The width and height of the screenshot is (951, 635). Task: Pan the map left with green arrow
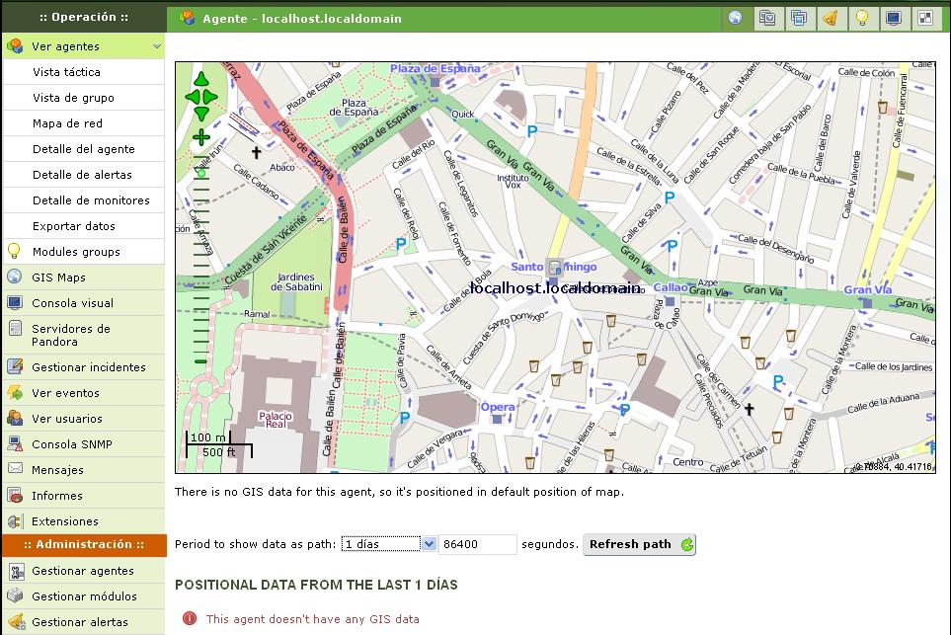click(x=192, y=97)
